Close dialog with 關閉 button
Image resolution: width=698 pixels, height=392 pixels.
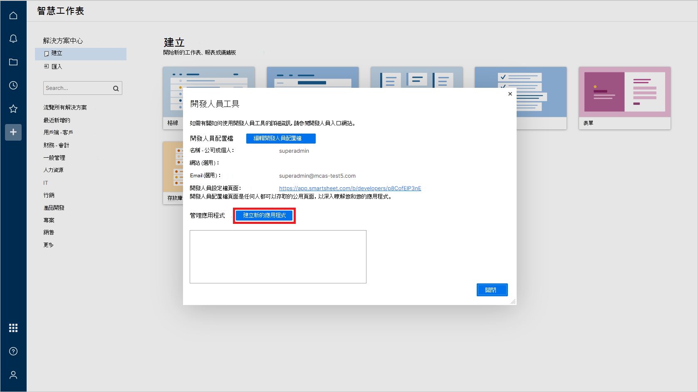[492, 290]
